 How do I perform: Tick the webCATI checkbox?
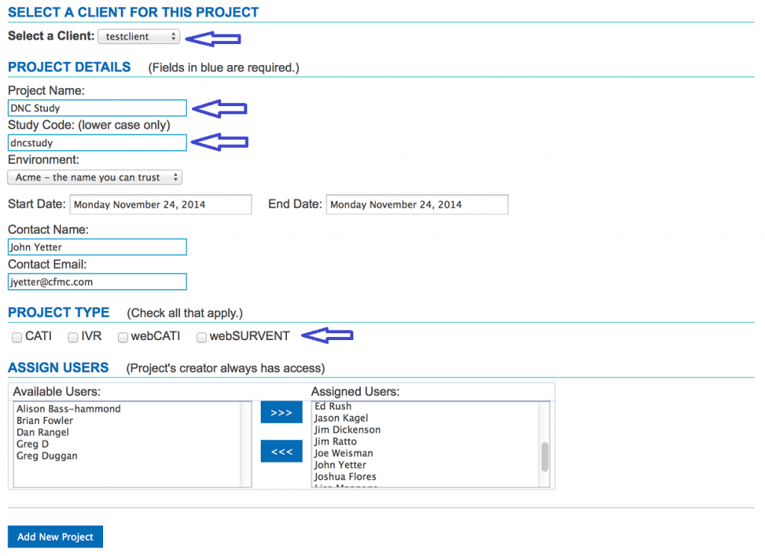point(123,338)
